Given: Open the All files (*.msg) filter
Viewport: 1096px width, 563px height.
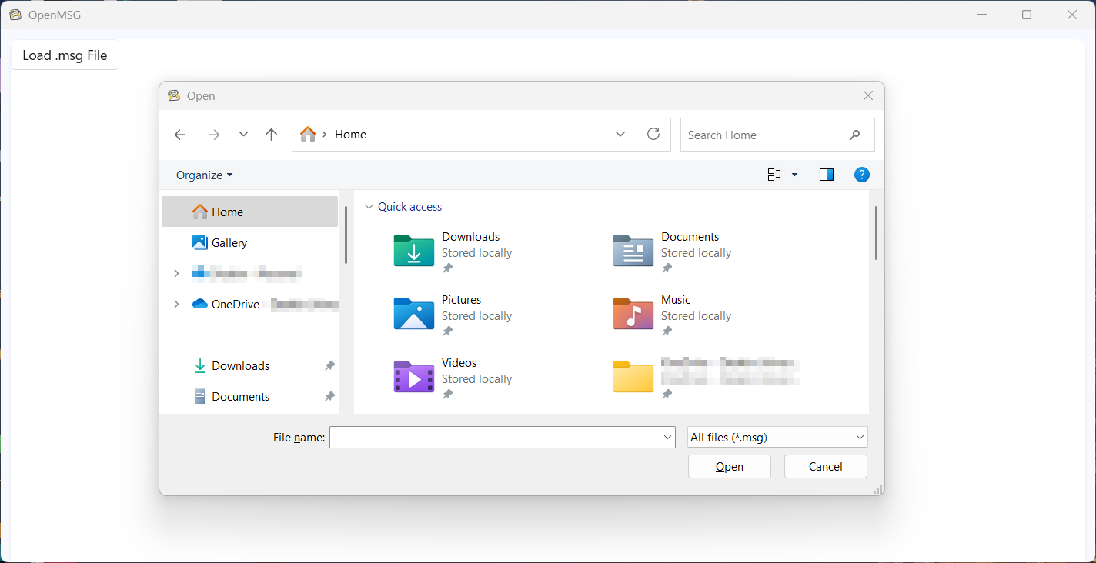Looking at the screenshot, I should coord(777,437).
